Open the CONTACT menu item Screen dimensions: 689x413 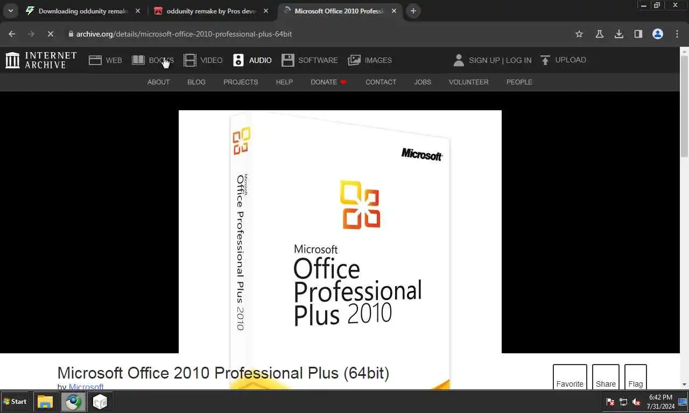381,82
